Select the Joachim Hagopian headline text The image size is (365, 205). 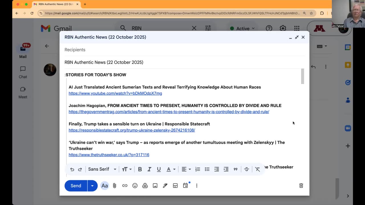175,106
